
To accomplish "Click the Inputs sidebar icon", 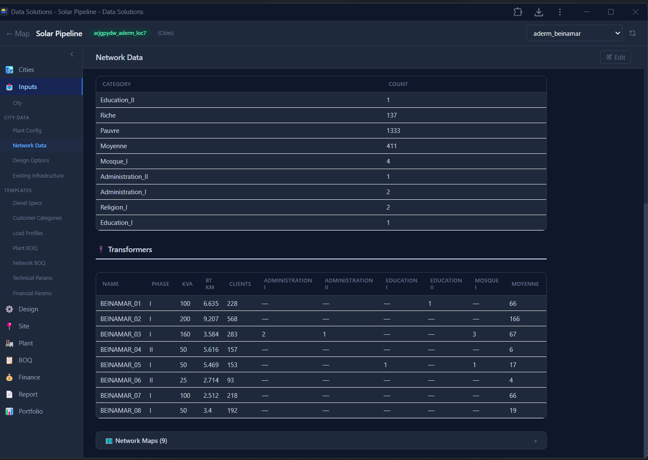I will (9, 87).
